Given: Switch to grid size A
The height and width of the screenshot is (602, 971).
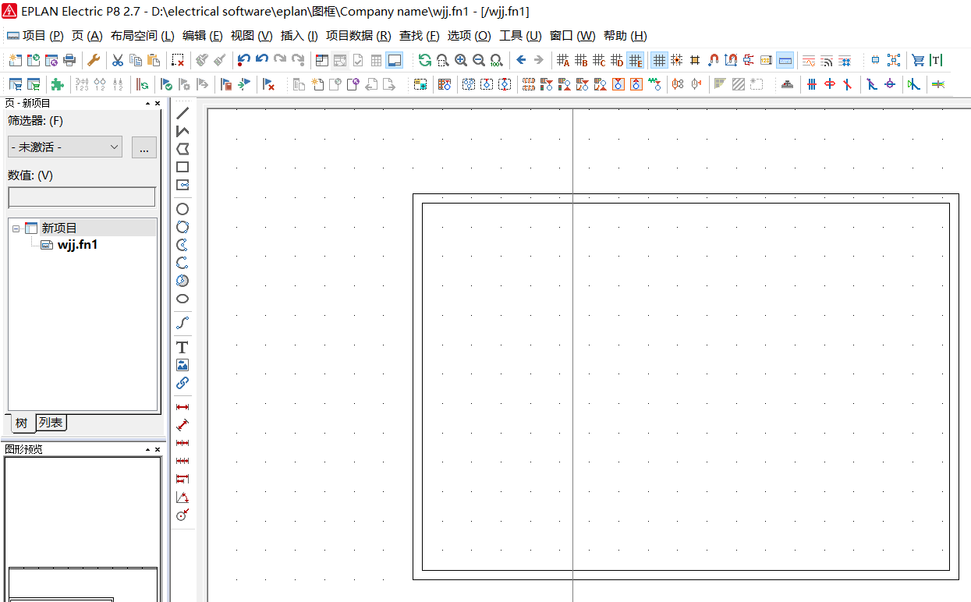Looking at the screenshot, I should pyautogui.click(x=563, y=60).
